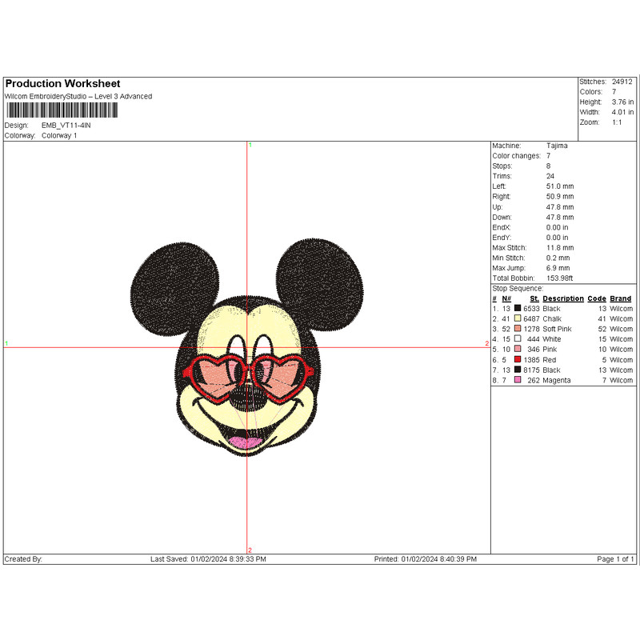This screenshot has height=640, width=640.
Task: Click the Description column header
Action: (563, 298)
